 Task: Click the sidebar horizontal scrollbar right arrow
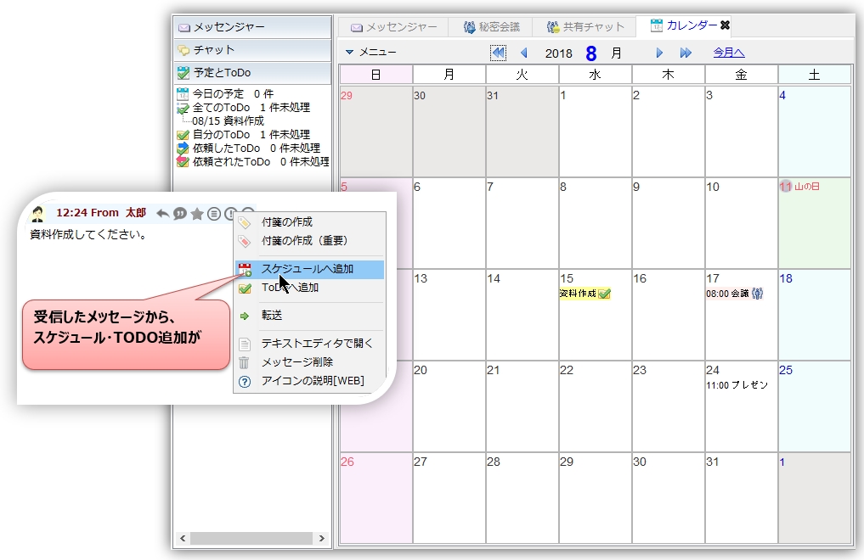pos(321,539)
